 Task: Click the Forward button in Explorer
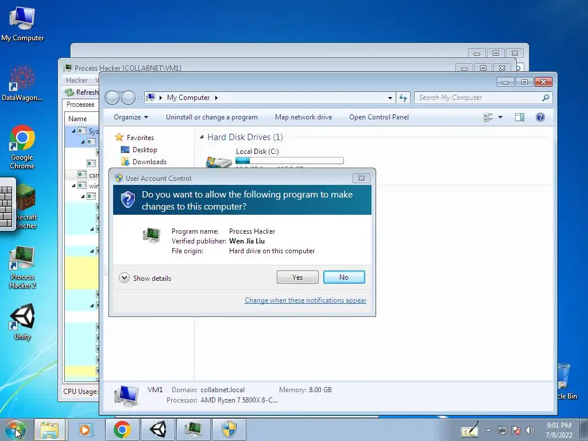[128, 98]
